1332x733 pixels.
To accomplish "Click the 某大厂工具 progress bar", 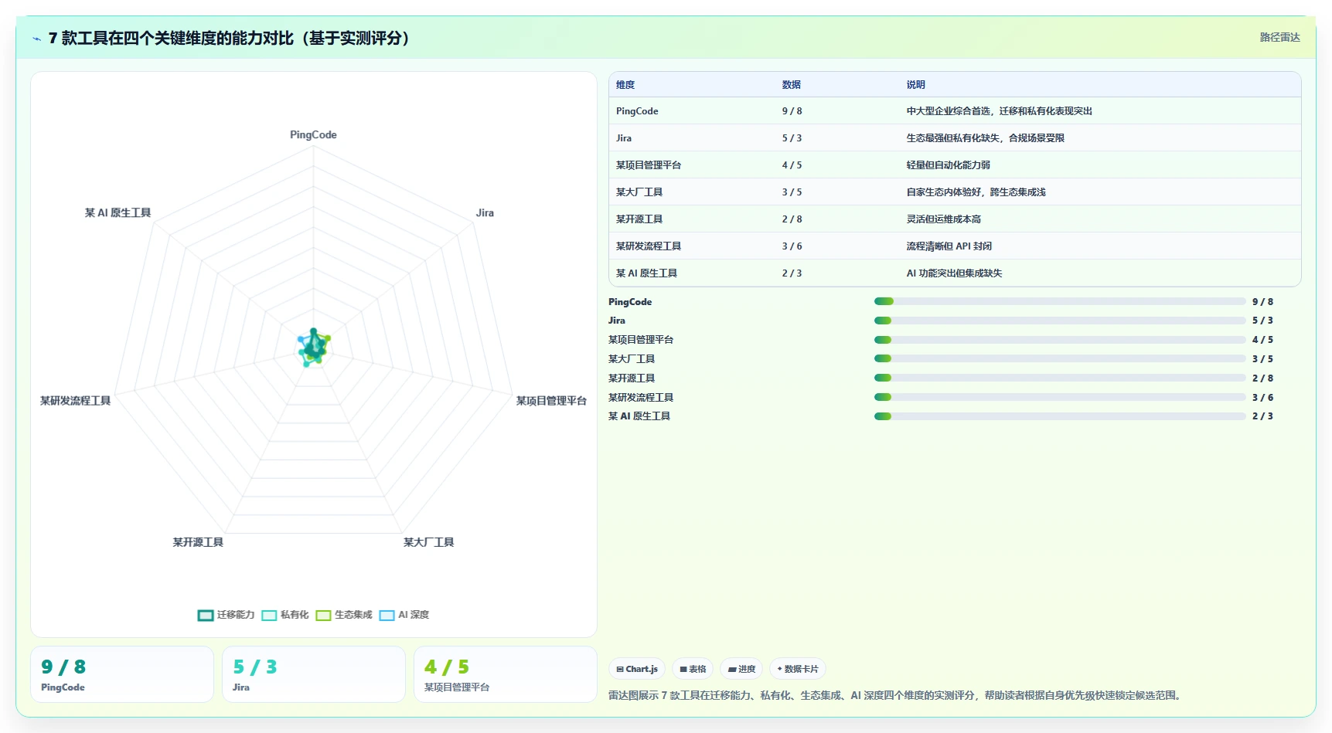I will pyautogui.click(x=1060, y=358).
